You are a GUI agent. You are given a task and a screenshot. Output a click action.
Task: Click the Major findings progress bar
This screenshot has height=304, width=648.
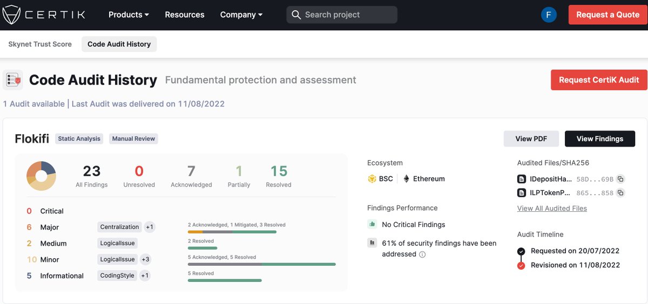tap(232, 232)
